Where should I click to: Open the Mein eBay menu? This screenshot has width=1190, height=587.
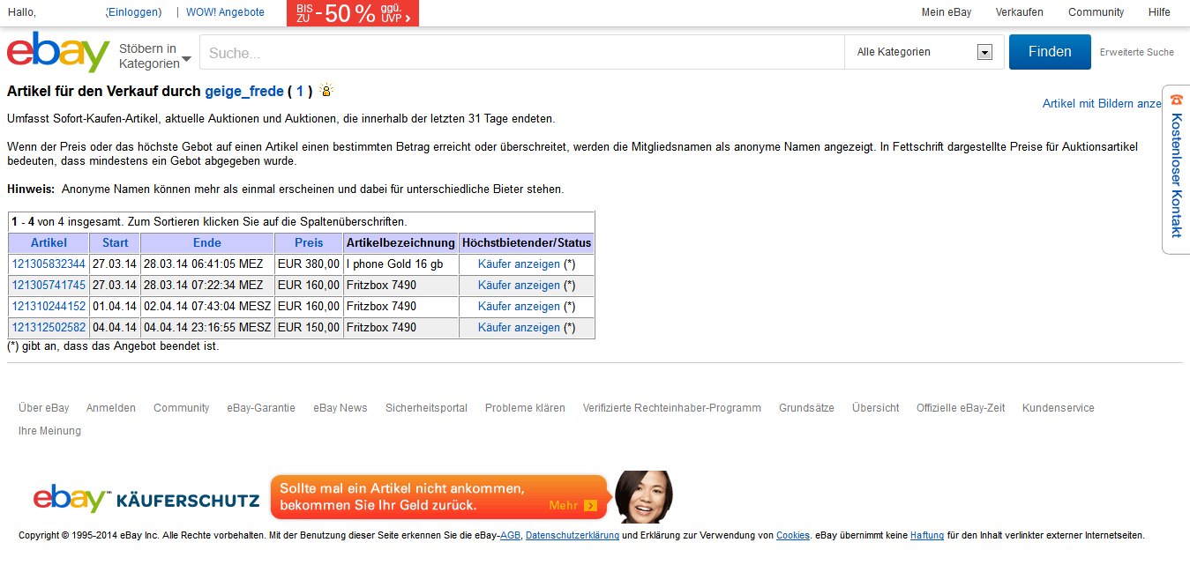(947, 12)
